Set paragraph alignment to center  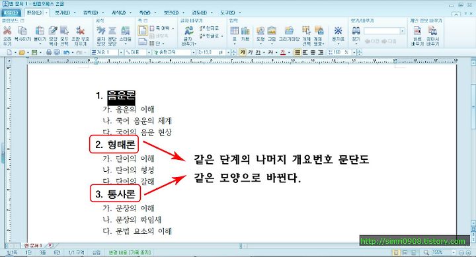click(313, 52)
